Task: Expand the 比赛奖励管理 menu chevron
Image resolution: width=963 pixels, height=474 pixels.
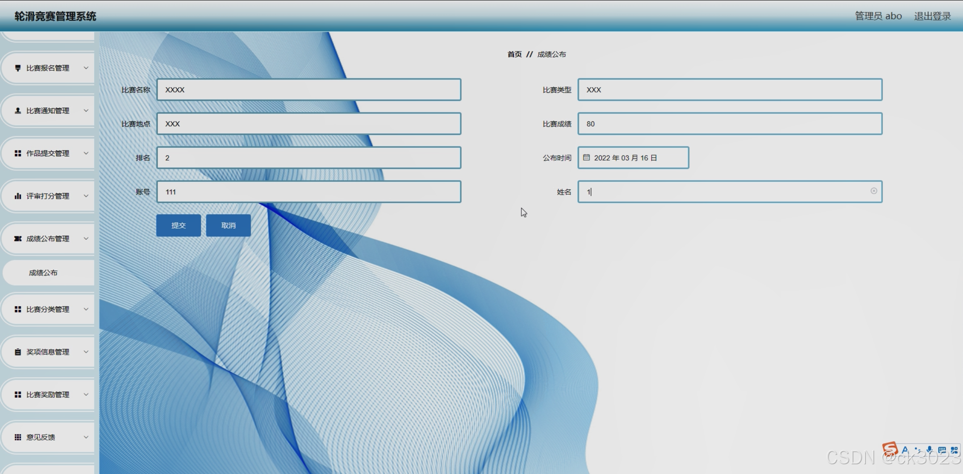Action: (x=86, y=394)
